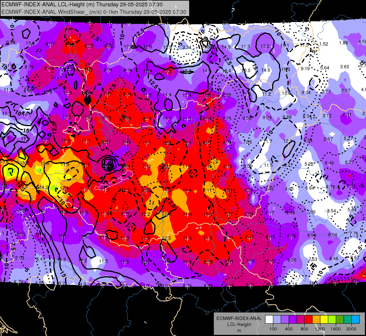Viewport: 366px width, 336px height.
Task: Click the '1.88' wind shear value
Action: coord(344,43)
